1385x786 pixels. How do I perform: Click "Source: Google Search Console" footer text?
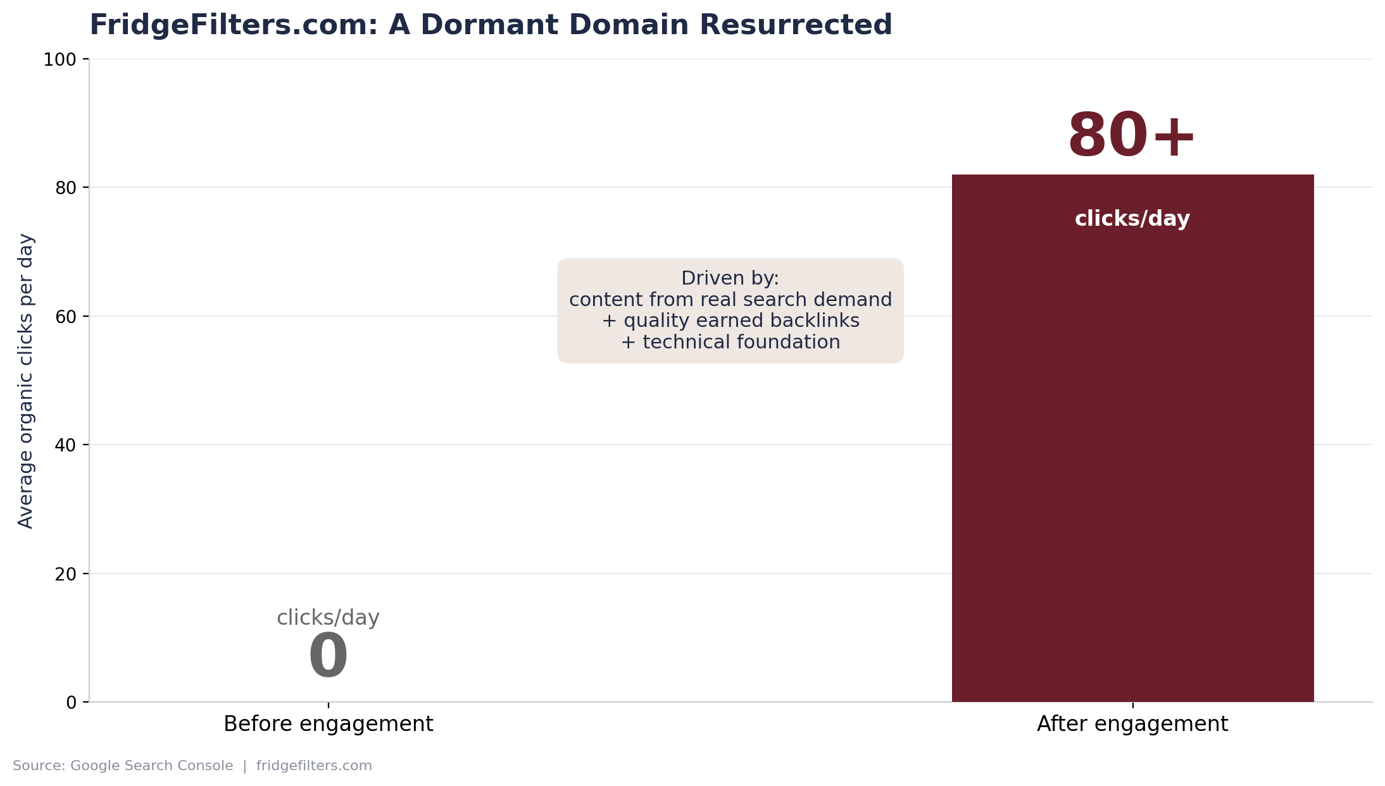click(x=123, y=766)
